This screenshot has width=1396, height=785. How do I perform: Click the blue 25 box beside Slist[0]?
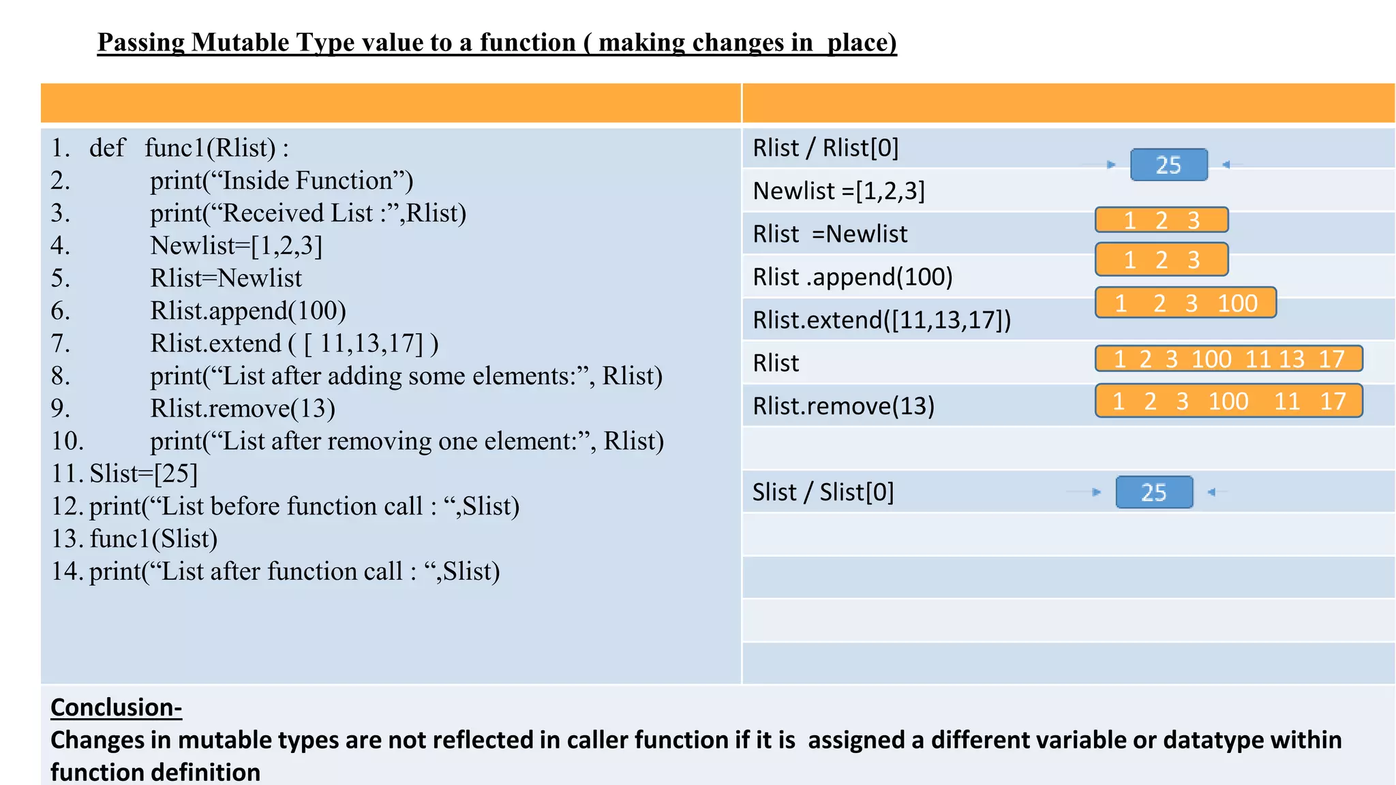point(1154,492)
